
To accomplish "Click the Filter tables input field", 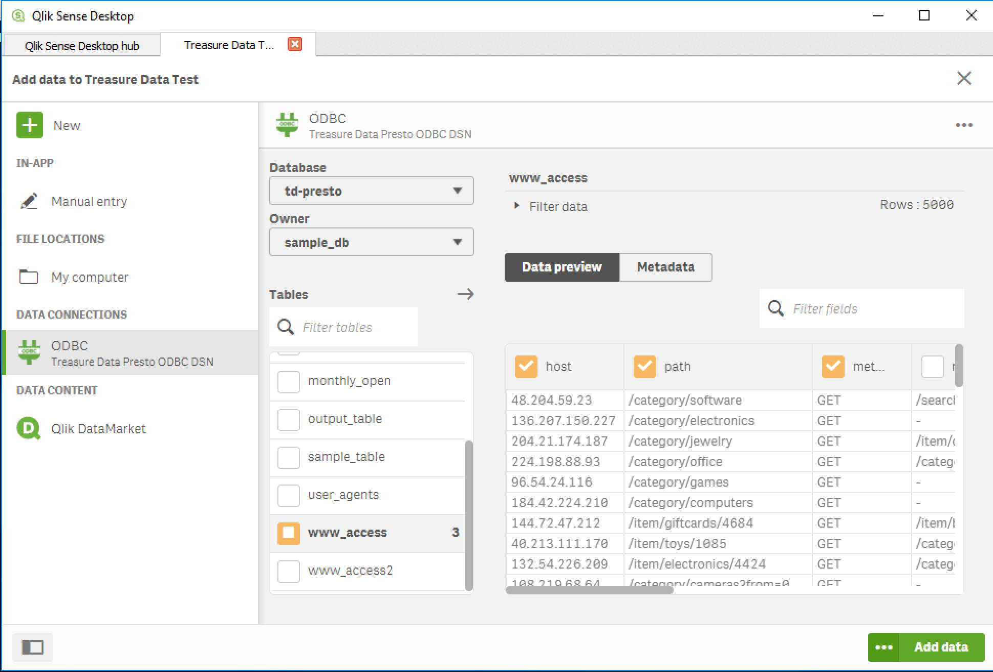I will coord(343,327).
